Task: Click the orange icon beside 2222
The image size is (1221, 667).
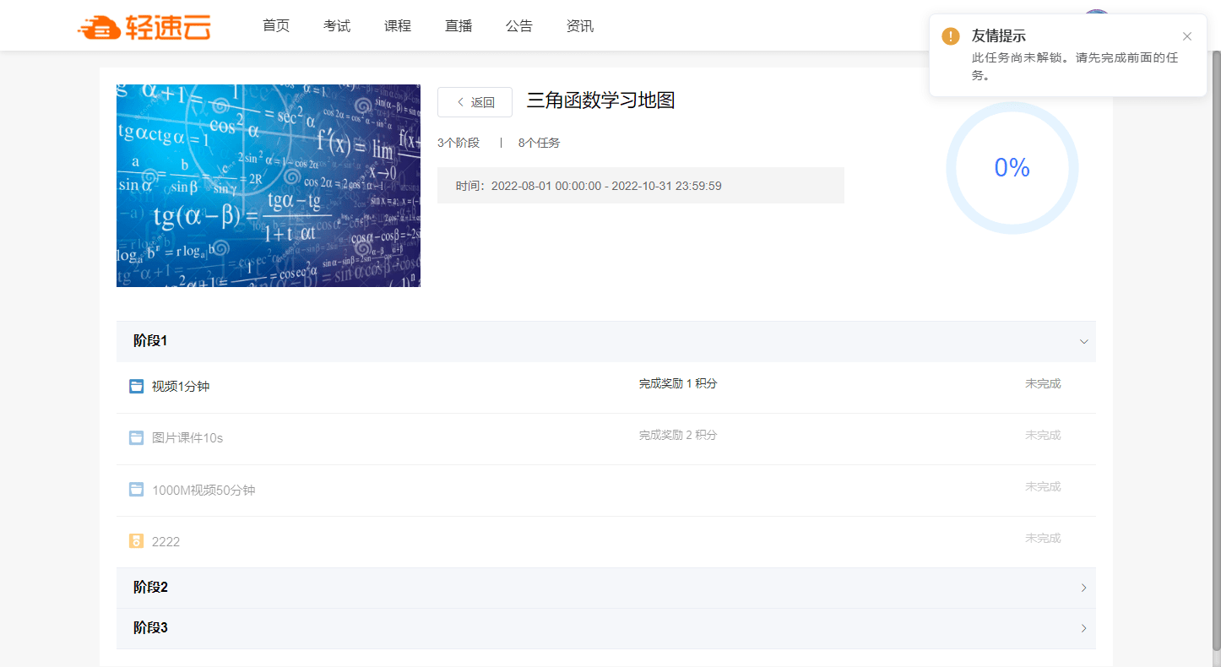Action: pyautogui.click(x=136, y=540)
